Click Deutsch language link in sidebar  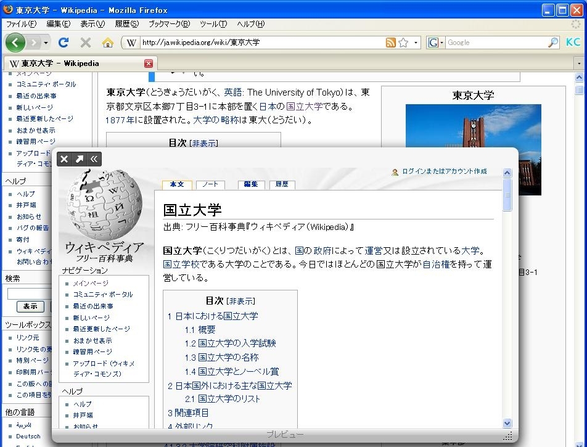coord(28,437)
